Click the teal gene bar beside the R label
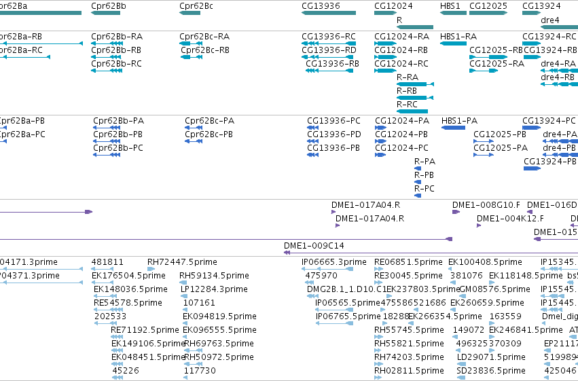Screen dimensions: 578x381 [x=415, y=27]
